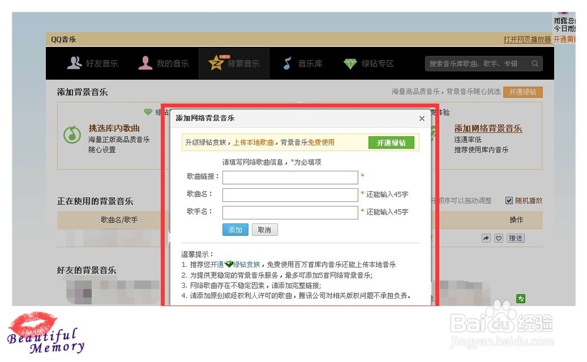This screenshot has height=362, width=587.
Task: Switch to the 背景音乐 tab
Action: click(x=234, y=63)
